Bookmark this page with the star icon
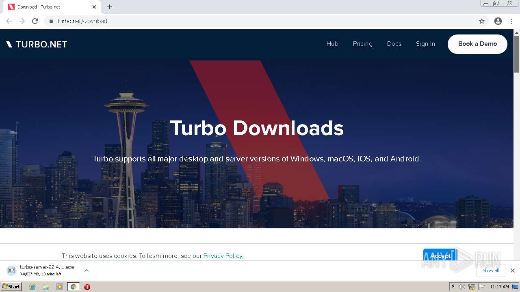520x292 pixels. click(482, 21)
